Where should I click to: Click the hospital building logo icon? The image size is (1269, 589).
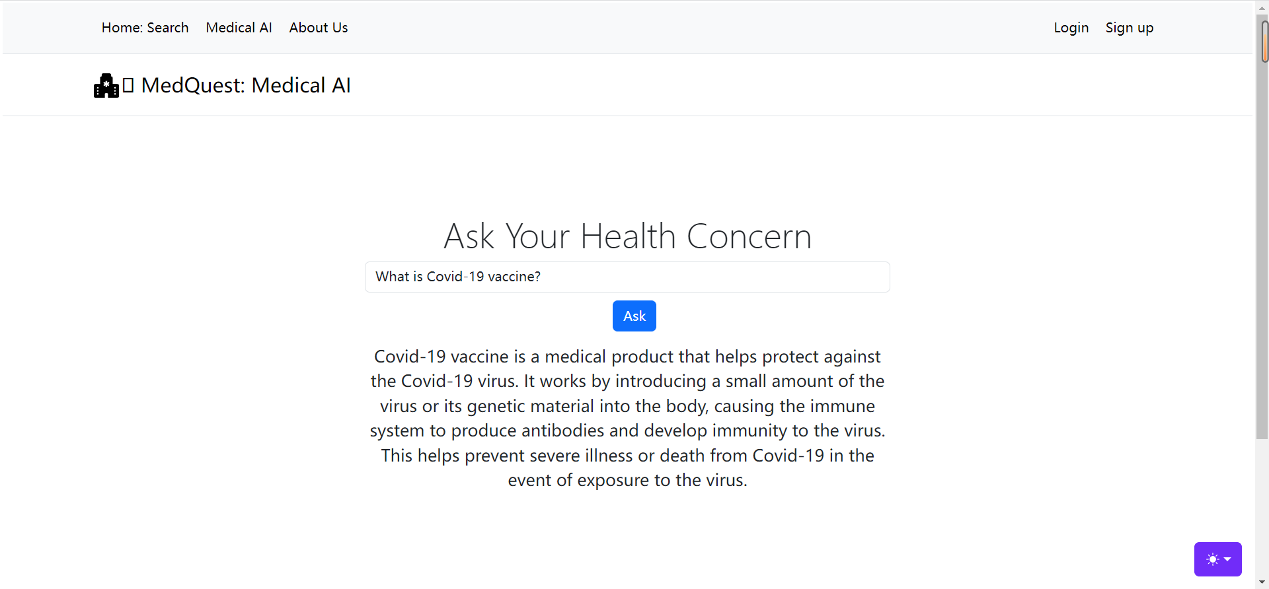pos(106,86)
